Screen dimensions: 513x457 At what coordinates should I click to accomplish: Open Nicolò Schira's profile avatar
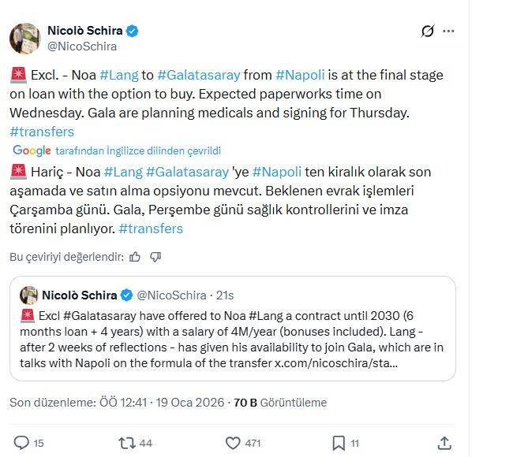(25, 38)
